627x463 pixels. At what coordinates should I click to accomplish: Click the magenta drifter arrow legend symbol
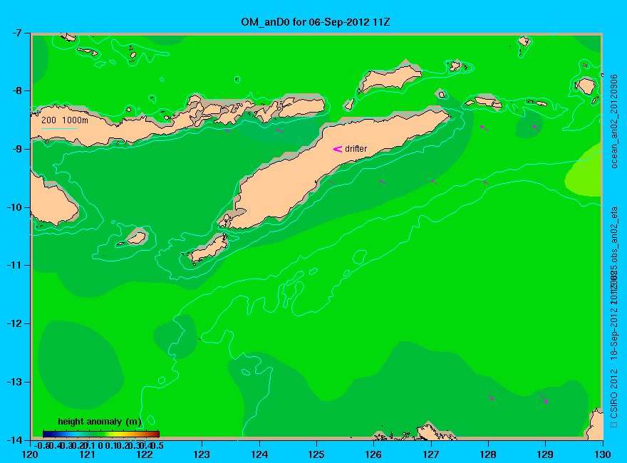pos(338,149)
